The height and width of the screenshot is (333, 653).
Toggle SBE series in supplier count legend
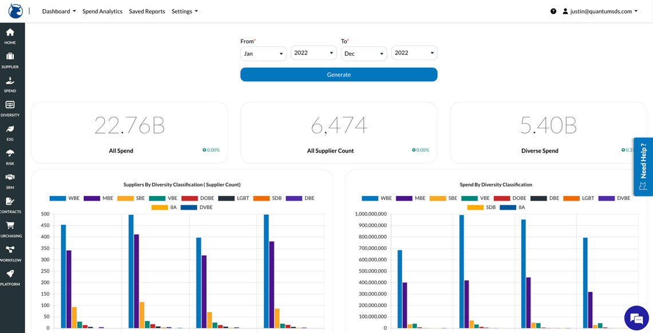(133, 198)
